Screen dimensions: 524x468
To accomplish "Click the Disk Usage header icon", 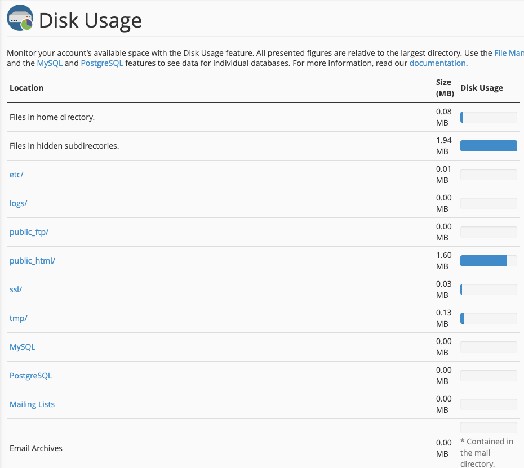I will click(20, 20).
